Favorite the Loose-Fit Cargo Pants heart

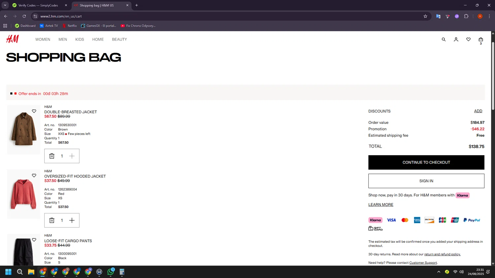click(x=34, y=240)
